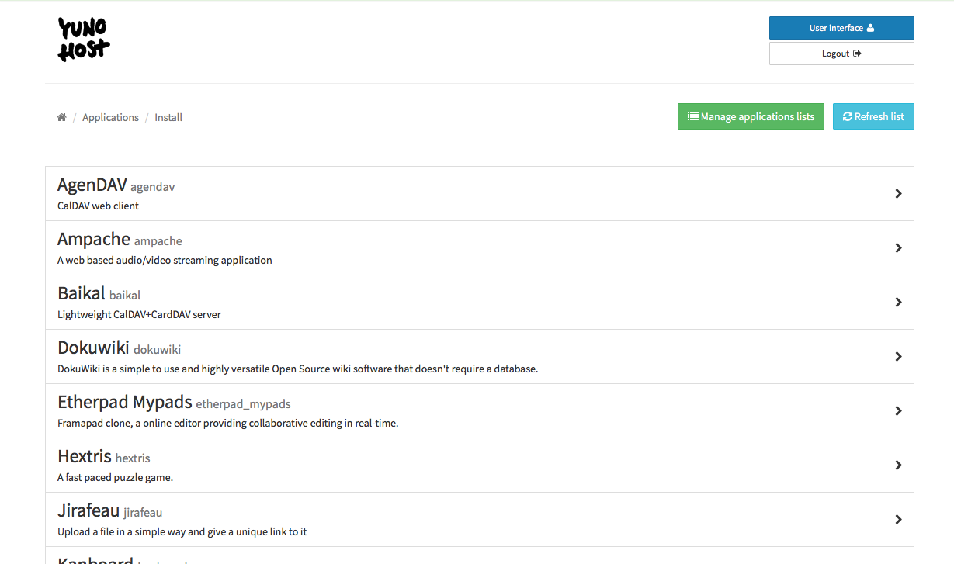Select the Hextris application title

pos(85,456)
